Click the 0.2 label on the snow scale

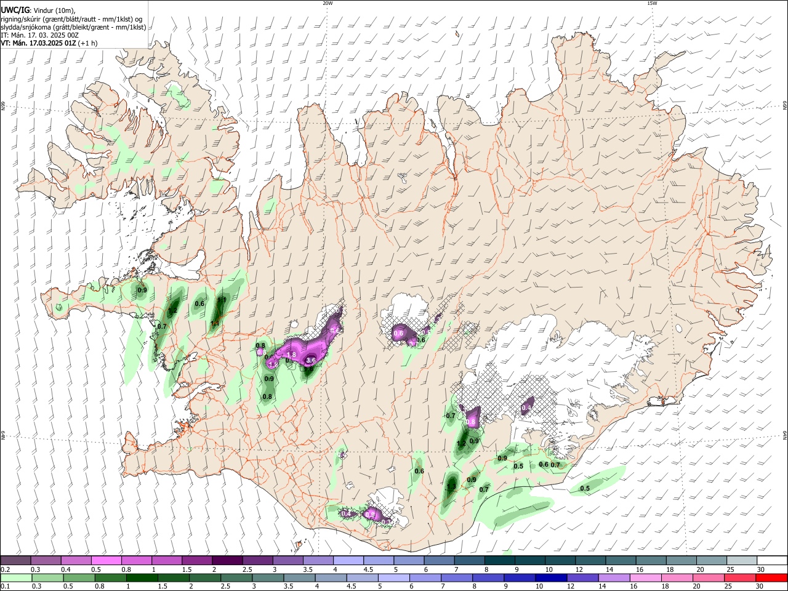coord(6,569)
